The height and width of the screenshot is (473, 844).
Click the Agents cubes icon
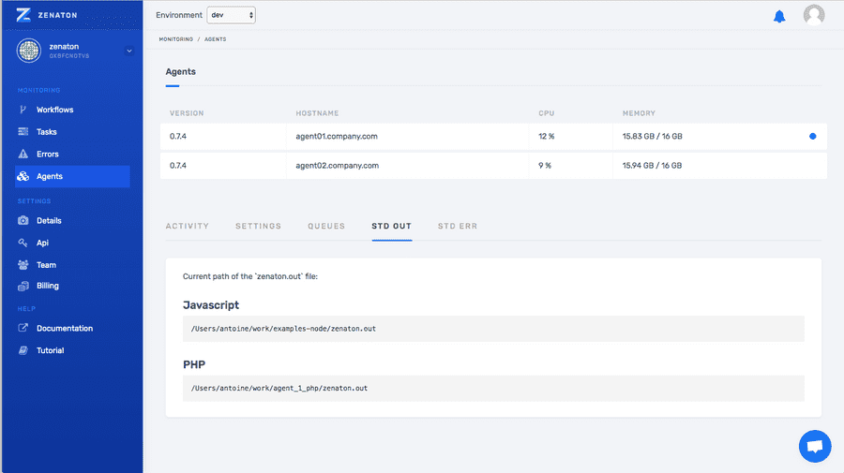23,176
